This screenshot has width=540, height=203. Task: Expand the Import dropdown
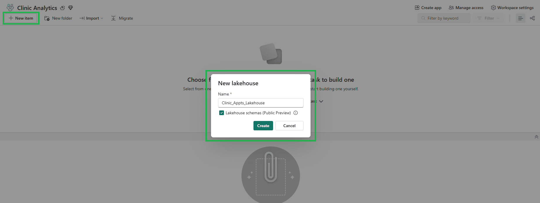pyautogui.click(x=91, y=18)
